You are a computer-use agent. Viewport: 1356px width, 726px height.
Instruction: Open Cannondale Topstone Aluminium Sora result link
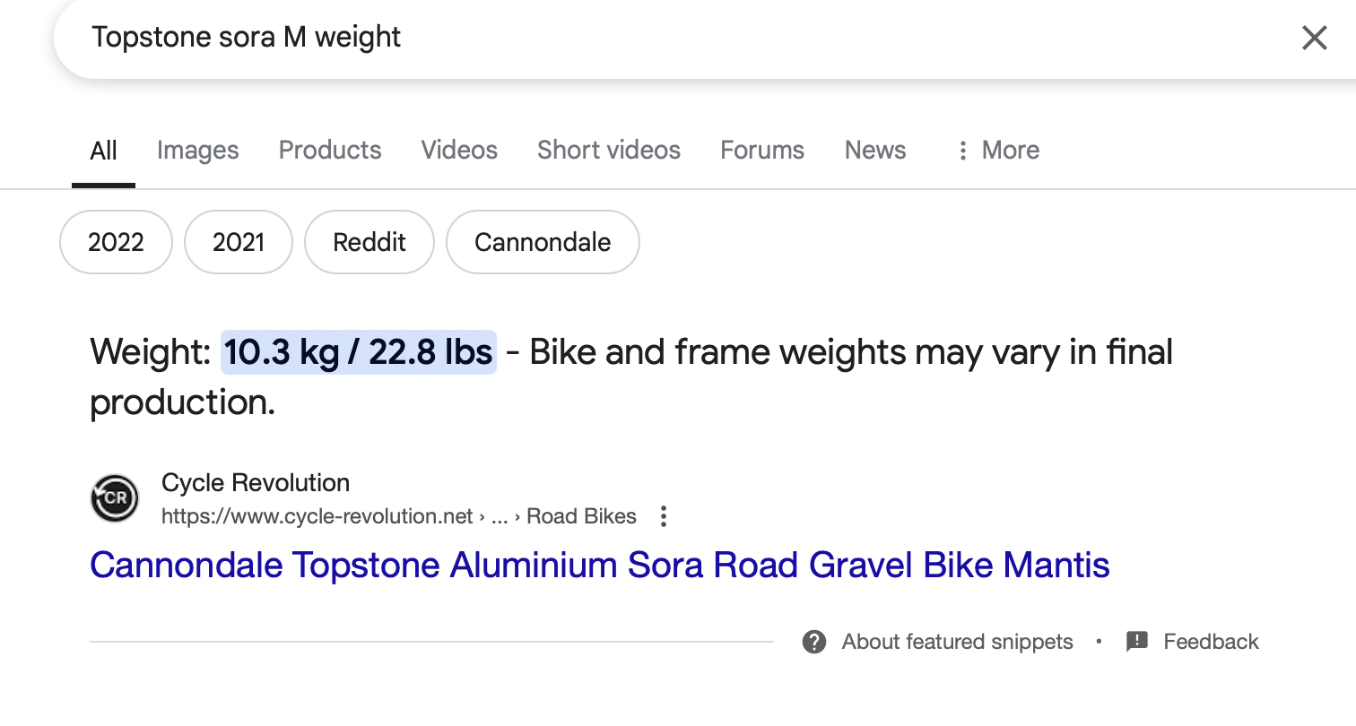600,566
